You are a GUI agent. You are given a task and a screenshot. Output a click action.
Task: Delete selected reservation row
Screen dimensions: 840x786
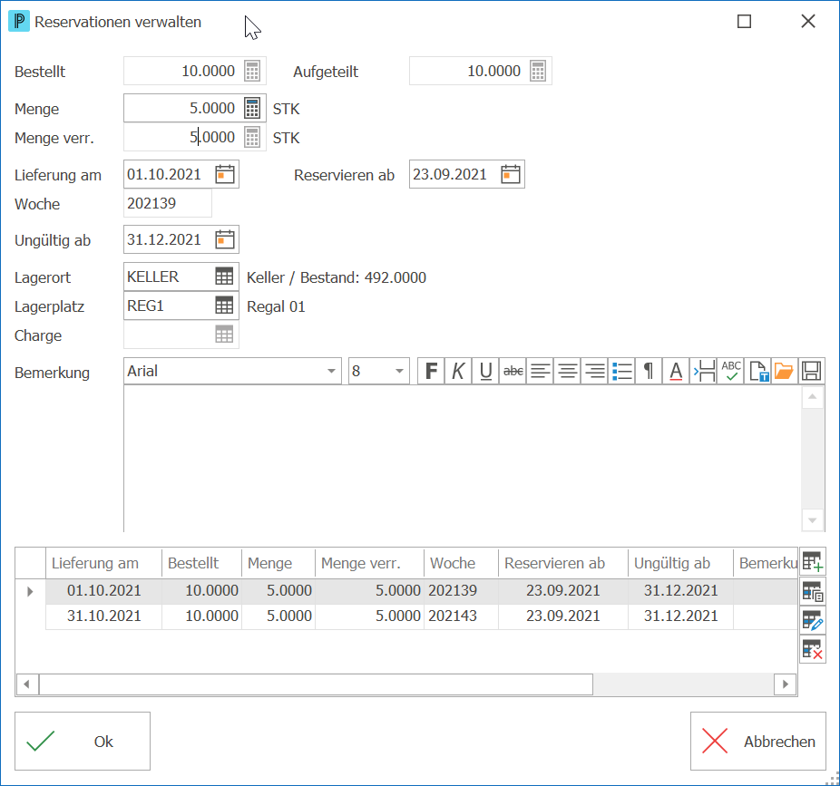813,649
